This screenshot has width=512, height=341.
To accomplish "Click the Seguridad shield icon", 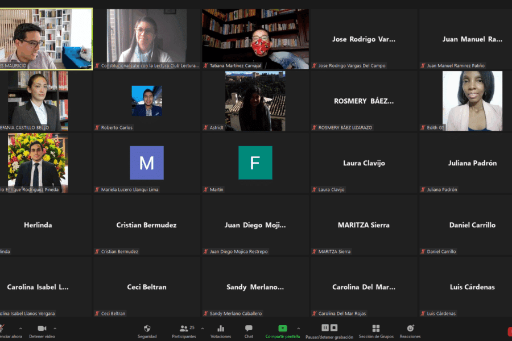I will [147, 328].
